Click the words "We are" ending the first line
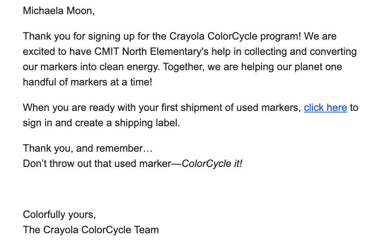The image size is (375, 243). tap(320, 36)
